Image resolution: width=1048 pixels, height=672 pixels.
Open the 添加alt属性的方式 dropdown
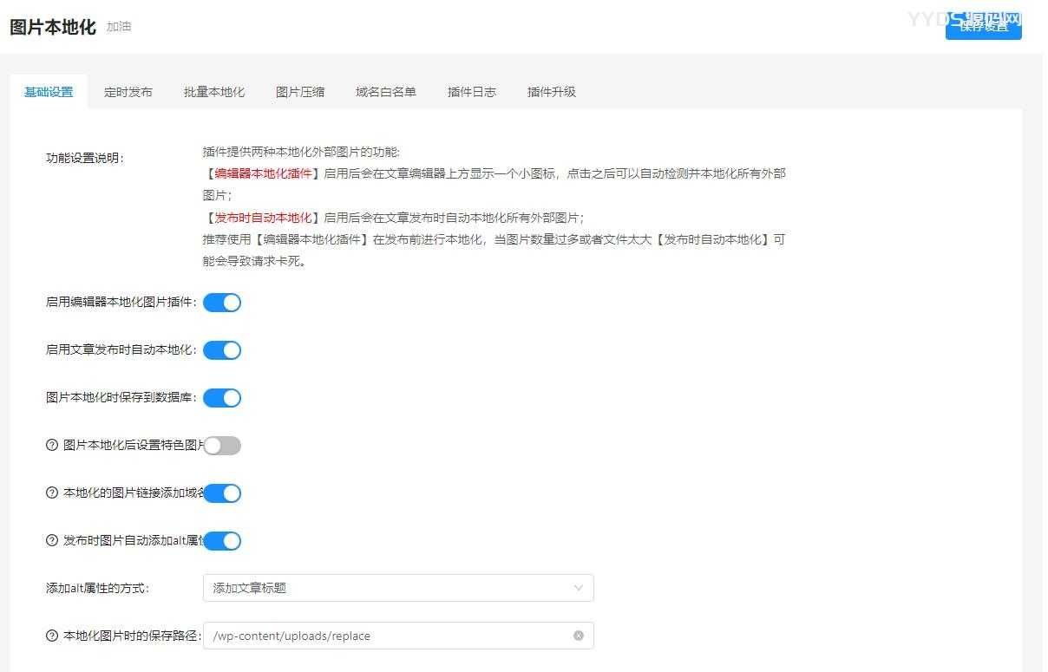[396, 587]
